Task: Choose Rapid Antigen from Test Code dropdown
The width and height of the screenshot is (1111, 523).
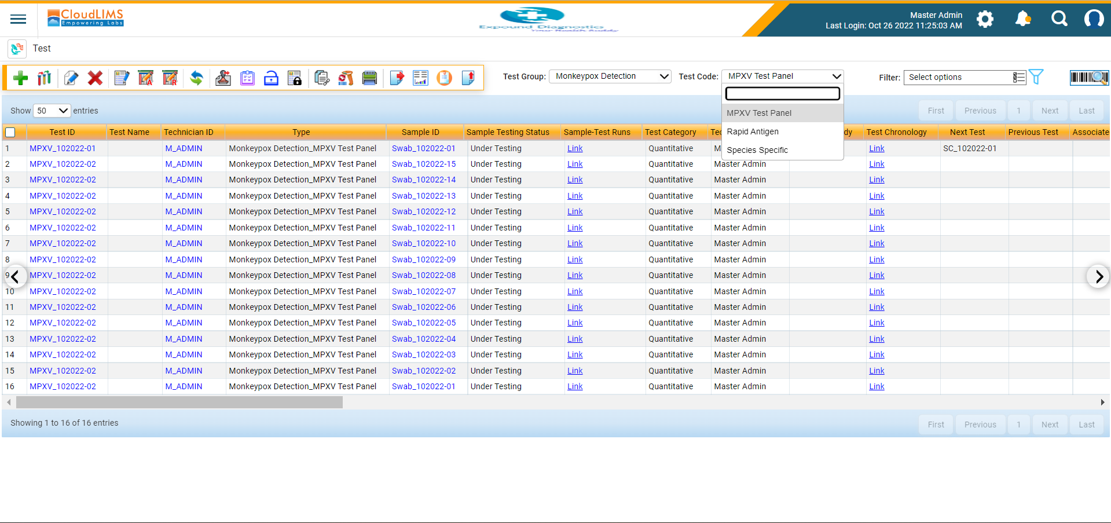Action: click(753, 131)
